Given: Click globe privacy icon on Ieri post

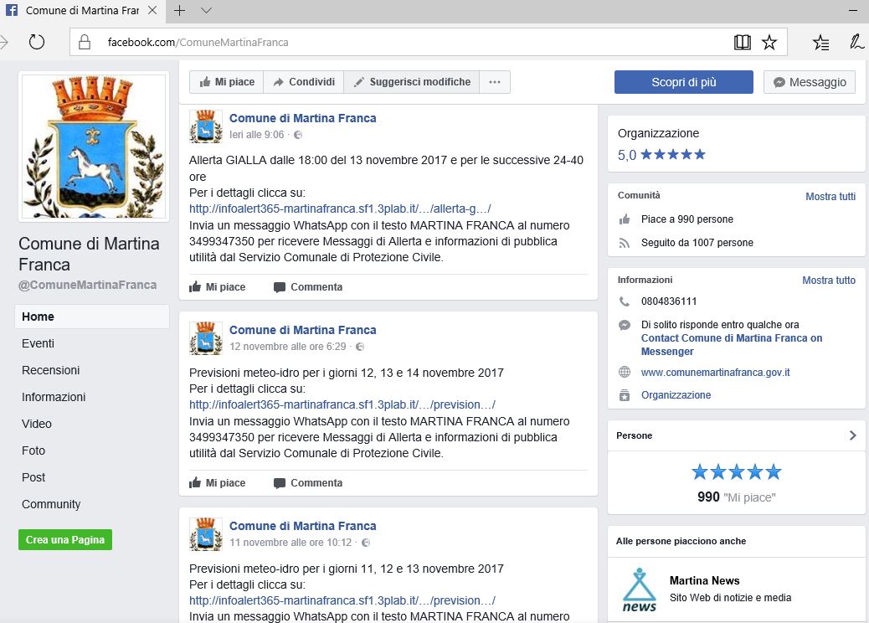Looking at the screenshot, I should pyautogui.click(x=298, y=135).
